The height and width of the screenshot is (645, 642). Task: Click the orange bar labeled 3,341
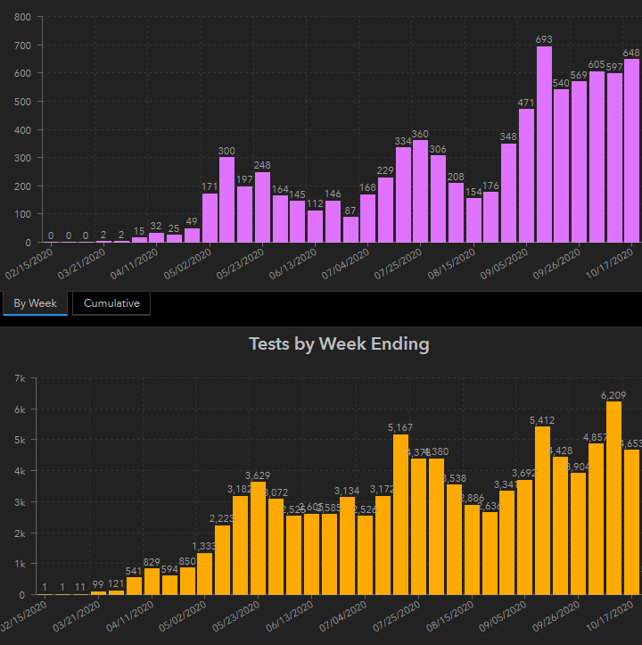[x=506, y=542]
